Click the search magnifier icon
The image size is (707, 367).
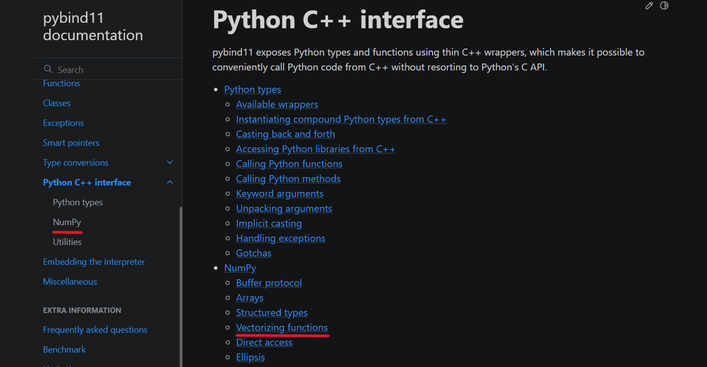tap(48, 69)
